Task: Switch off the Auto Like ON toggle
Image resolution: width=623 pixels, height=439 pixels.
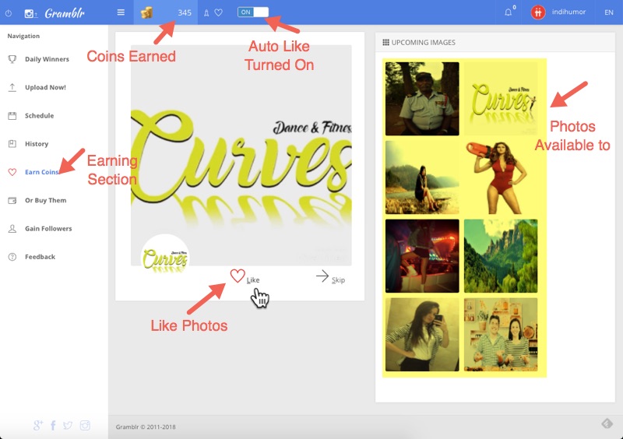Action: (x=253, y=12)
